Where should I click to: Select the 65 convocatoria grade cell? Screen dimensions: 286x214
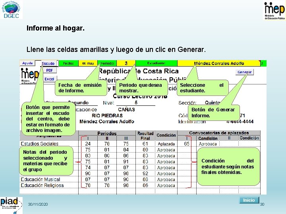[x=187, y=144]
